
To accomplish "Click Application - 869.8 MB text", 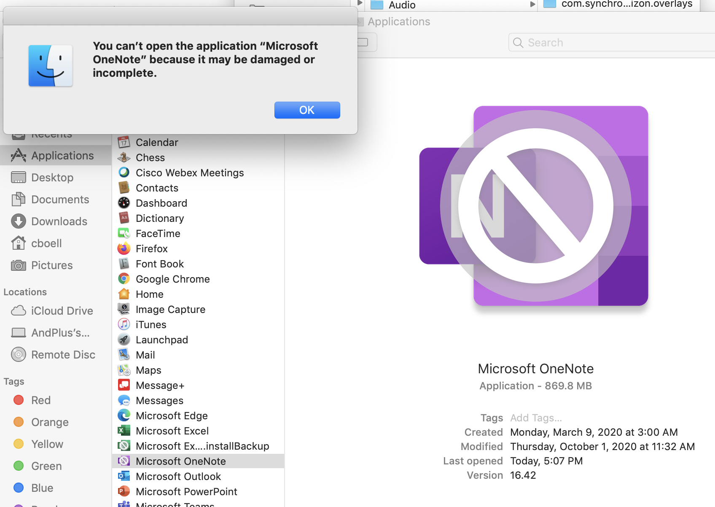I will [x=536, y=386].
